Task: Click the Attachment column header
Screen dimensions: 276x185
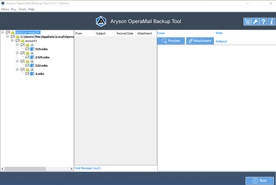Action: tap(146, 34)
